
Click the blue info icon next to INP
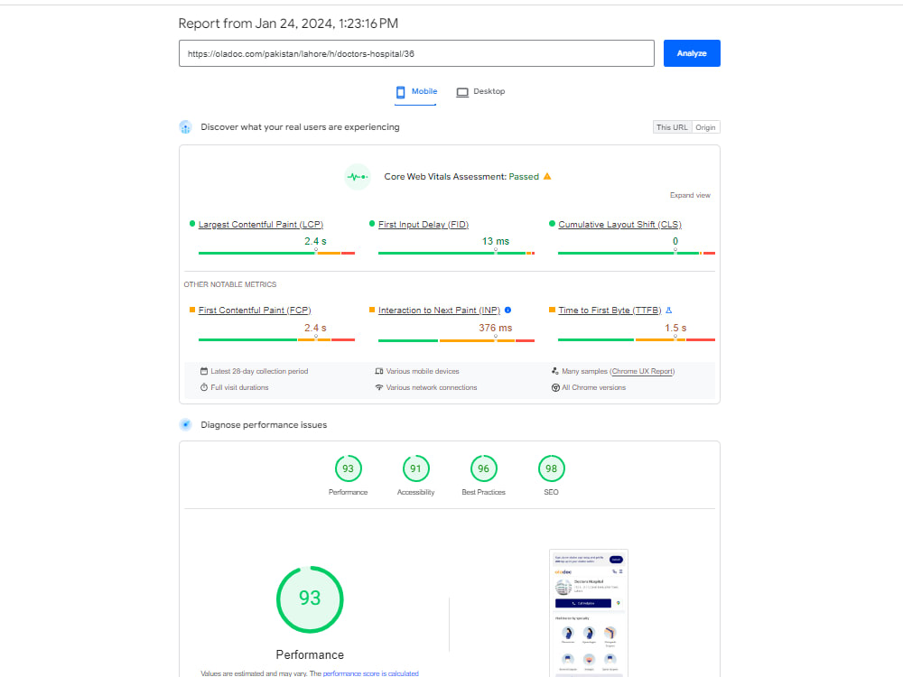pyautogui.click(x=507, y=310)
